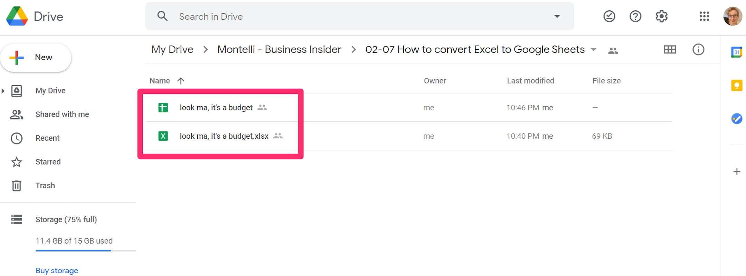Open the Settings gear icon
746x276 pixels.
coord(661,16)
